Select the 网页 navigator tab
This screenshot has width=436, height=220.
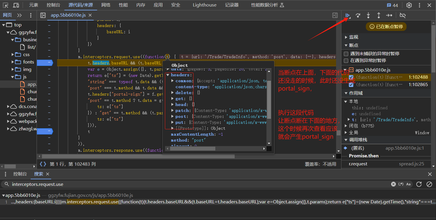click(7, 15)
